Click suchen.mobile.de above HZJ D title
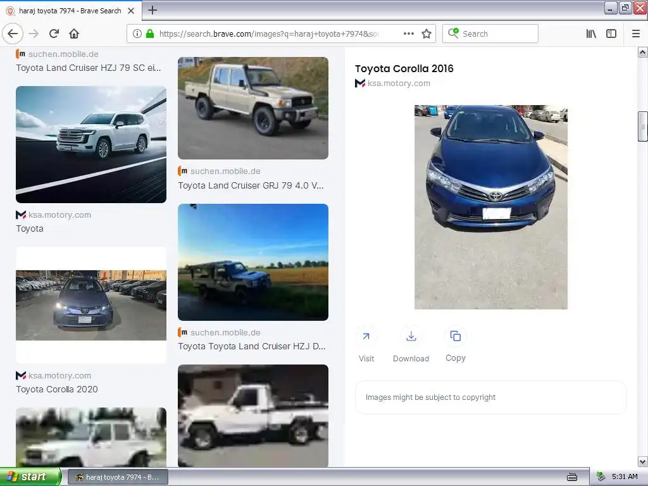The width and height of the screenshot is (648, 486). click(x=225, y=332)
